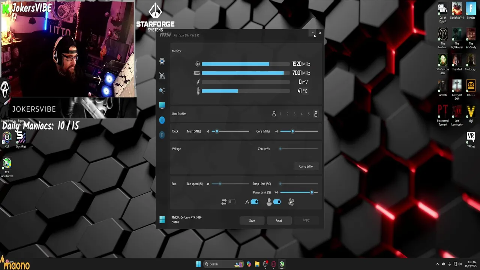The image size is (480, 270).
Task: Select user profile slot 2
Action: tap(287, 114)
